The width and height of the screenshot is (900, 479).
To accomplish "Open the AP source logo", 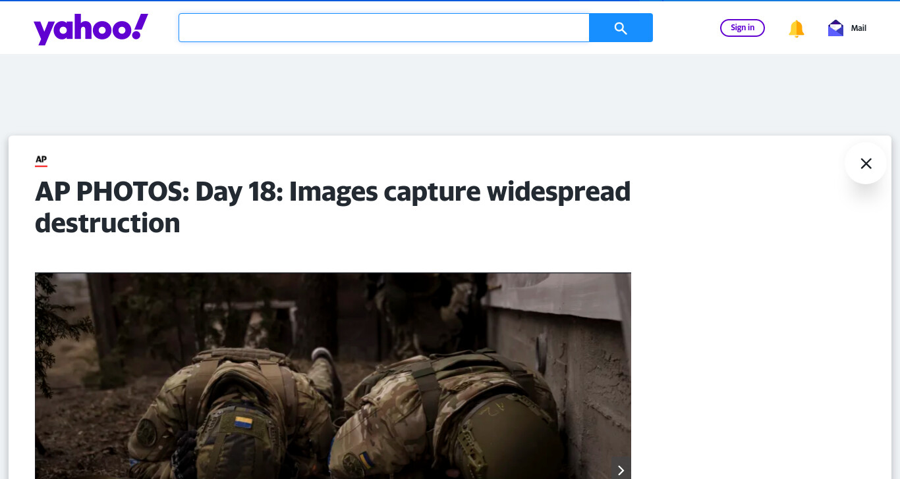I will point(41,161).
